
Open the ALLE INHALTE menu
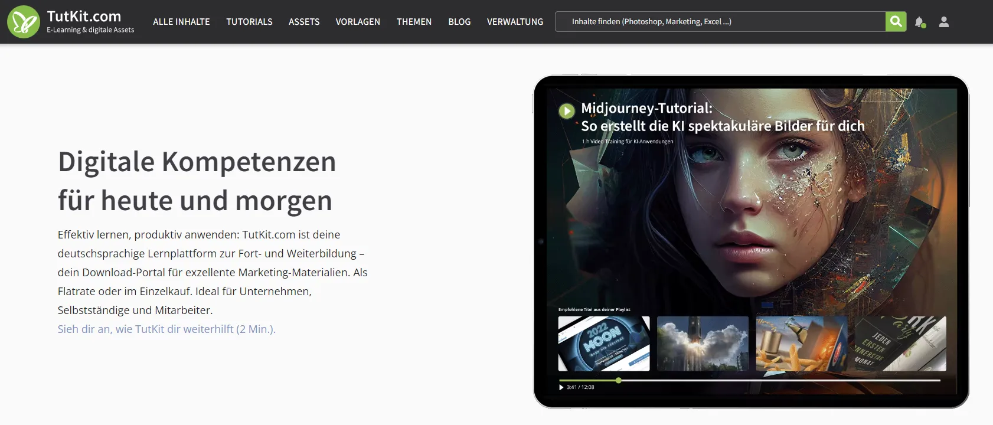tap(181, 22)
